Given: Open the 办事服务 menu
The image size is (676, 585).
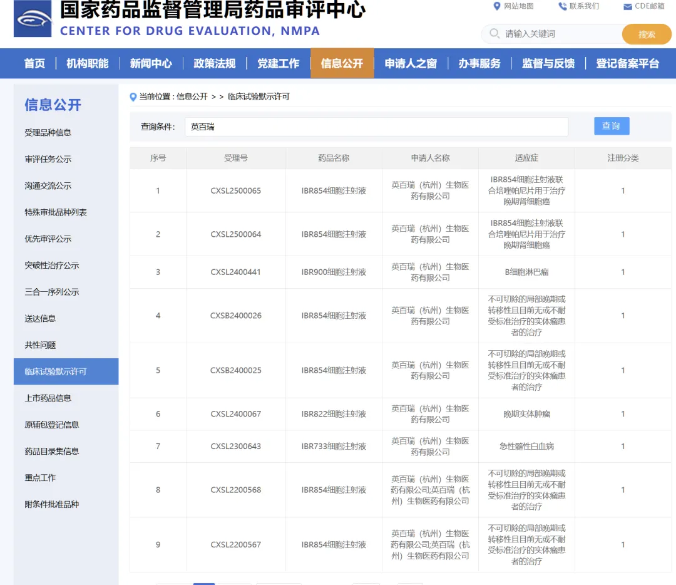Looking at the screenshot, I should coord(479,63).
